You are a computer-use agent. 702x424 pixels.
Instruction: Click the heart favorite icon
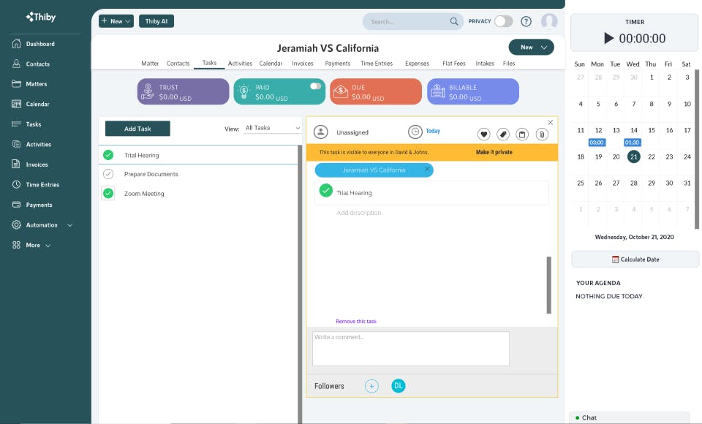[483, 134]
